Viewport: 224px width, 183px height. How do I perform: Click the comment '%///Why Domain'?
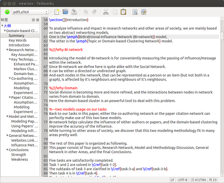tap(63, 88)
